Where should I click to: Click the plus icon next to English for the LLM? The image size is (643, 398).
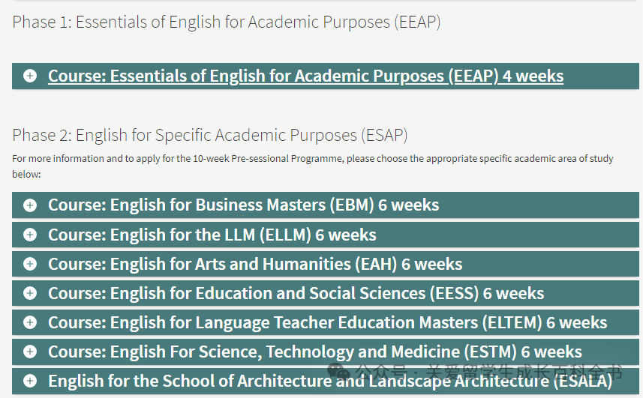tap(30, 235)
